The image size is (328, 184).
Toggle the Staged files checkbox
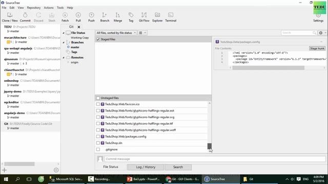coord(98,39)
